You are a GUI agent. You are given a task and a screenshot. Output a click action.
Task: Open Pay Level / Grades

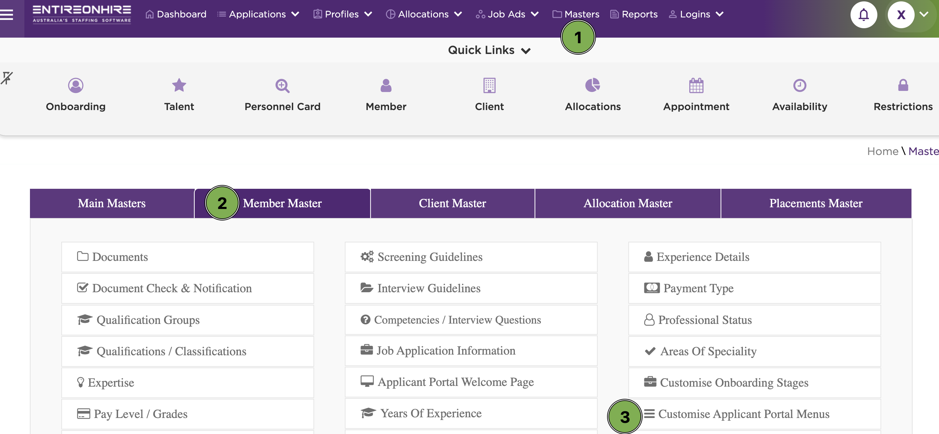188,414
